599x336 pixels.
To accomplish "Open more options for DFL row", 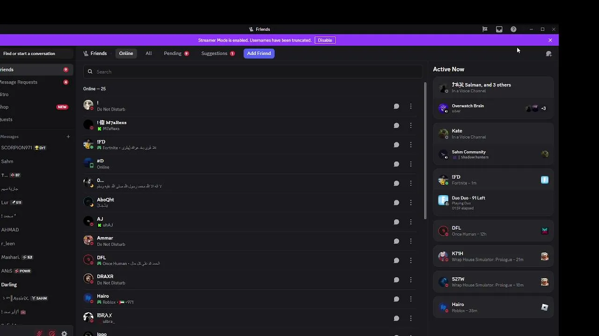I will [411, 260].
